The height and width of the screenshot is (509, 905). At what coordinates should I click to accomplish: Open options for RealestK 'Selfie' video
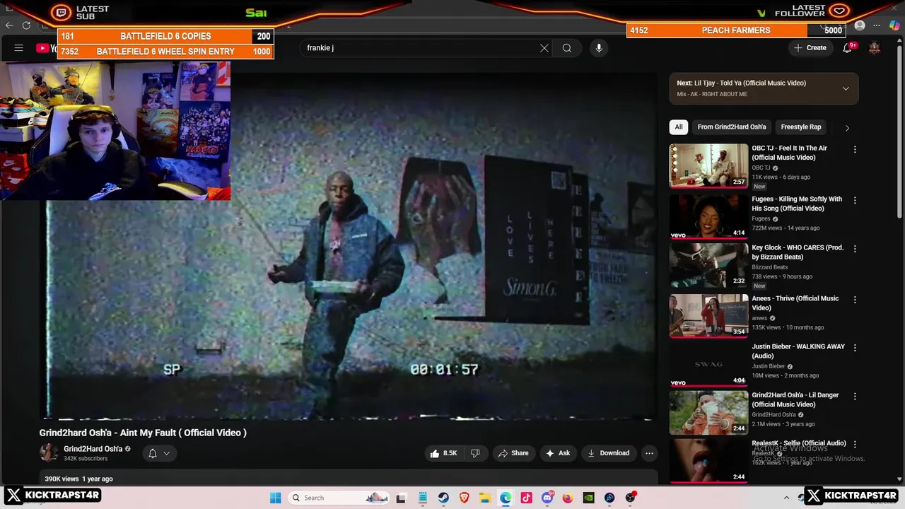tap(855, 444)
